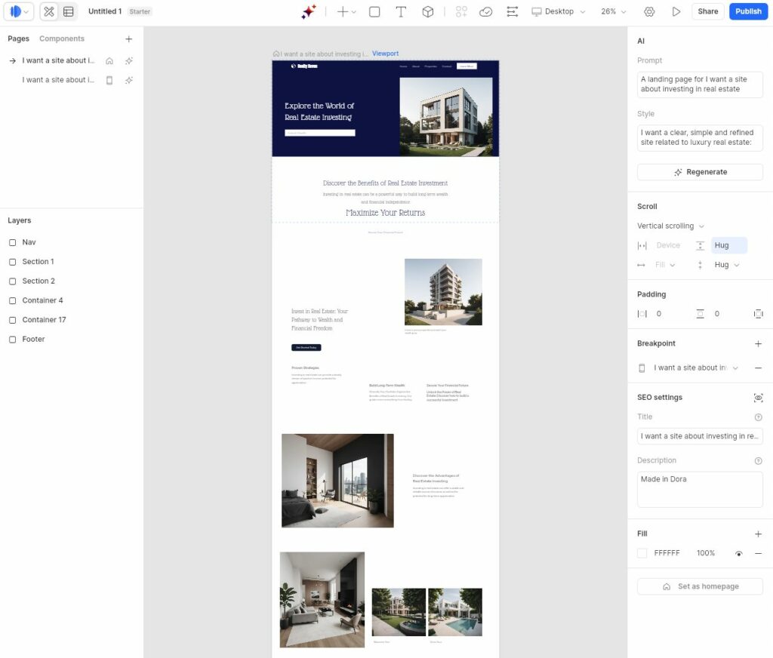Expand the Vertical scrolling dropdown

pyautogui.click(x=670, y=226)
